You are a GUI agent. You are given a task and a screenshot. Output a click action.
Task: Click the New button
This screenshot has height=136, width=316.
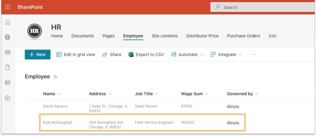[x=37, y=54]
